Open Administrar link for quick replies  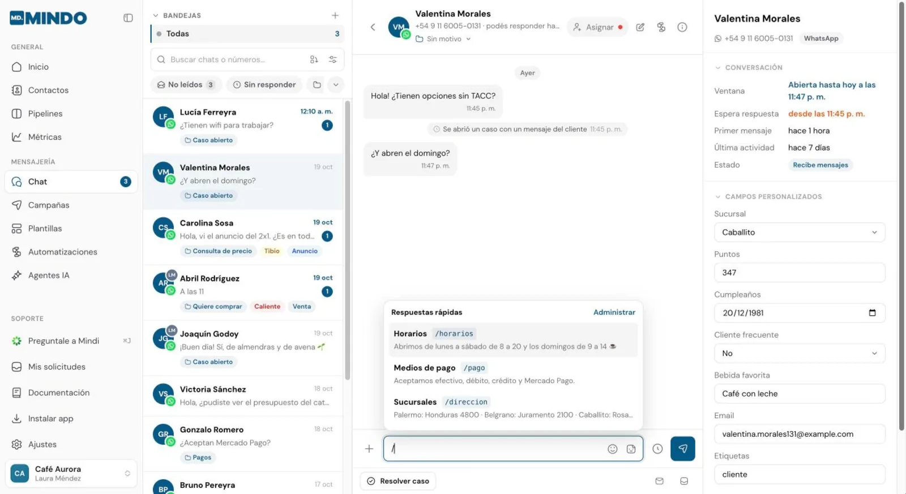click(x=614, y=312)
